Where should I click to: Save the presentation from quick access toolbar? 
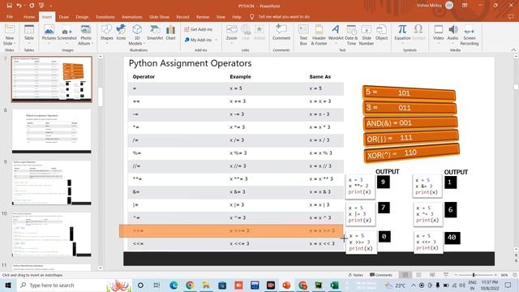9,6
